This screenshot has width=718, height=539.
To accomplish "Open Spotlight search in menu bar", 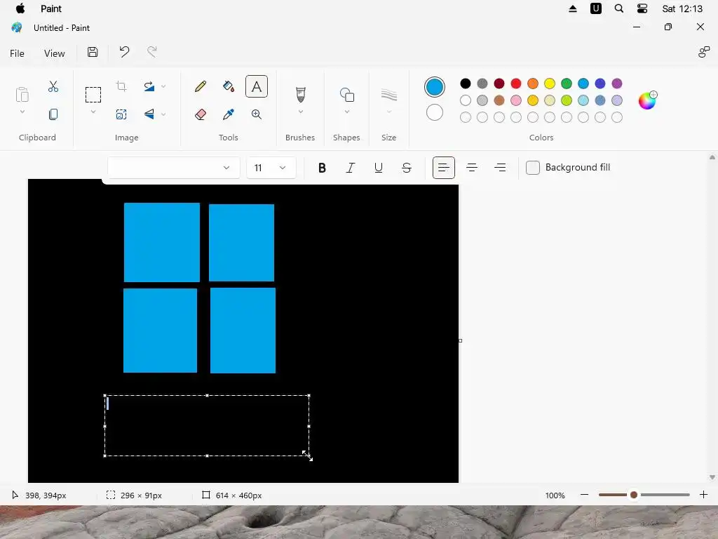I will tap(618, 8).
